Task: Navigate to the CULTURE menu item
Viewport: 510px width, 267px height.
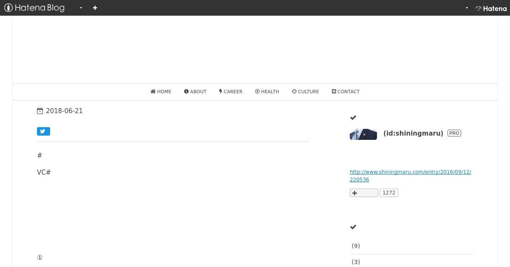Action: pos(306,92)
